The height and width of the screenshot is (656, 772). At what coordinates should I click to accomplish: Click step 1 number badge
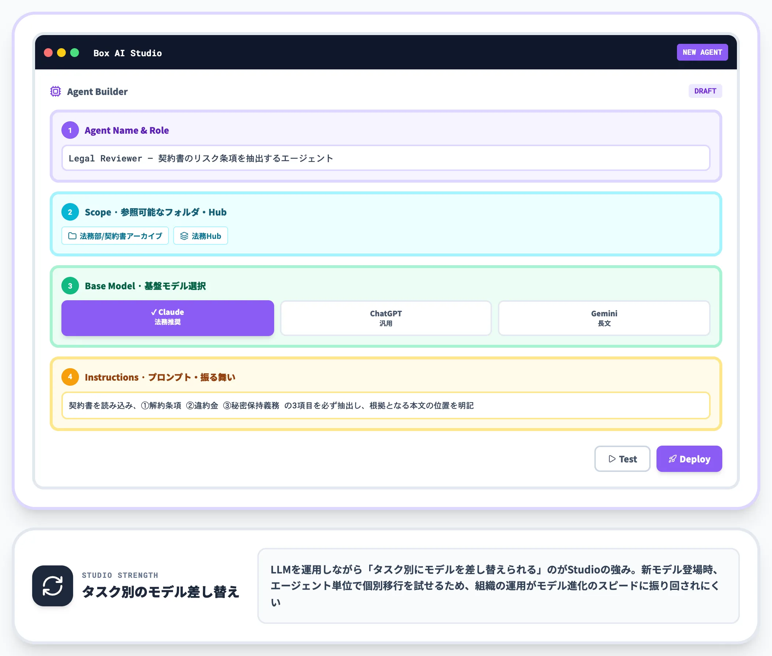pos(70,130)
